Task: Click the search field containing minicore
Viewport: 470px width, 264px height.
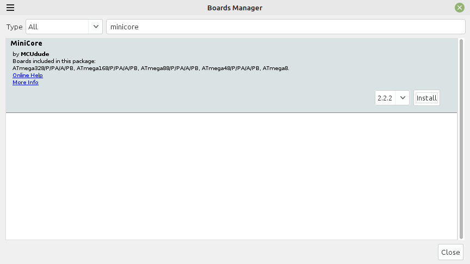Action: click(286, 27)
